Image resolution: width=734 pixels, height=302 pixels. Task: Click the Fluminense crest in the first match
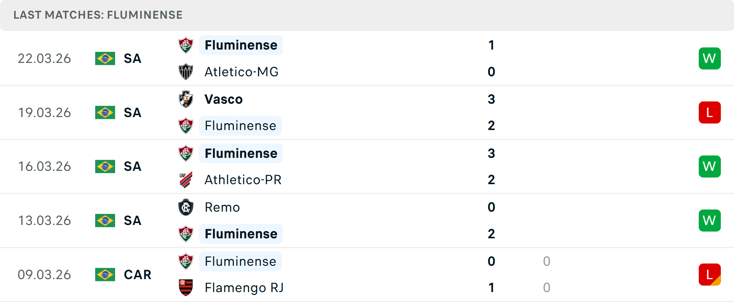(x=186, y=45)
